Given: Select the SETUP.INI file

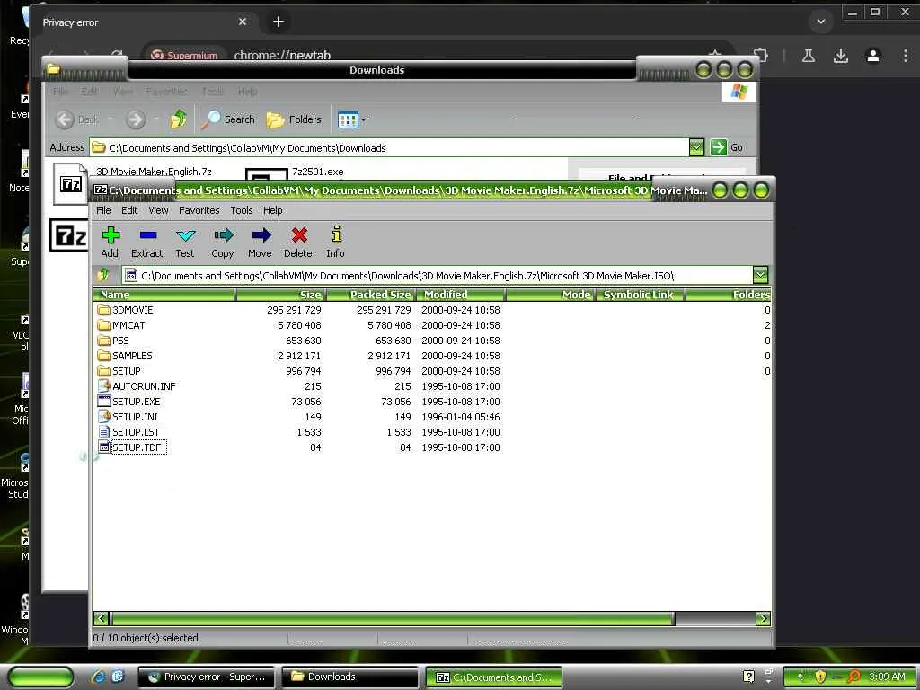Looking at the screenshot, I should pyautogui.click(x=135, y=417).
